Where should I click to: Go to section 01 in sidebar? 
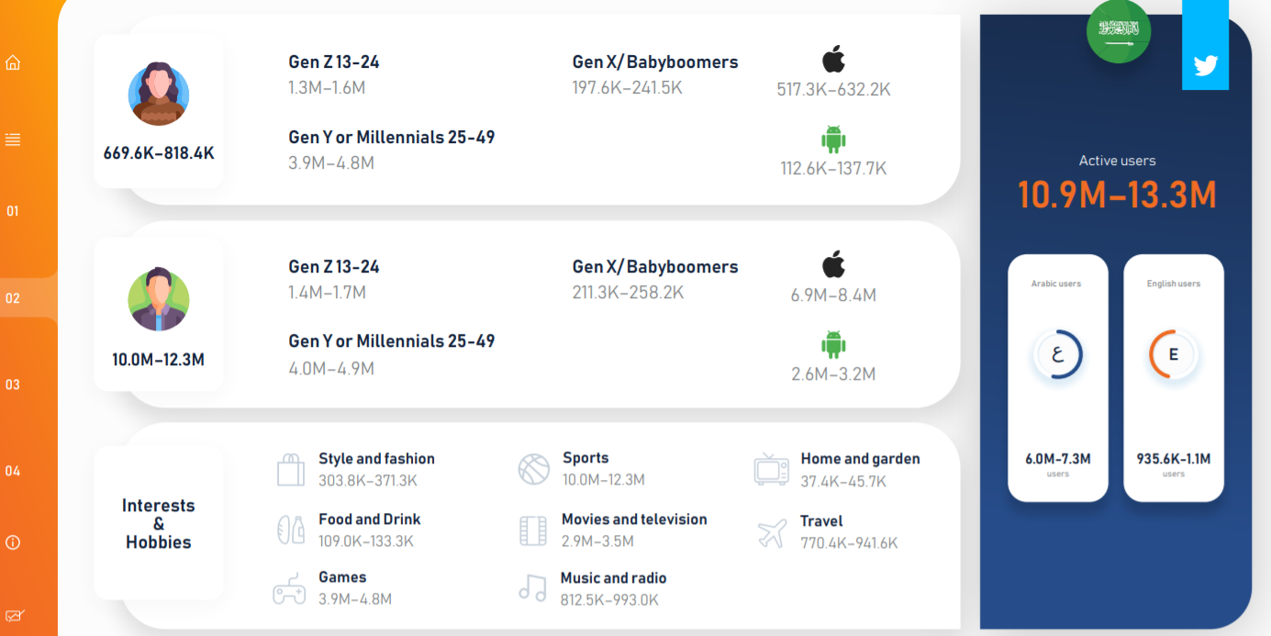tap(13, 211)
